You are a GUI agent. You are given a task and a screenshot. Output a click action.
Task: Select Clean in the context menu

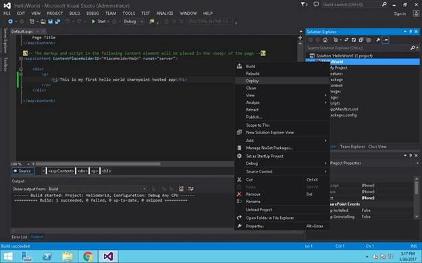tap(282, 88)
